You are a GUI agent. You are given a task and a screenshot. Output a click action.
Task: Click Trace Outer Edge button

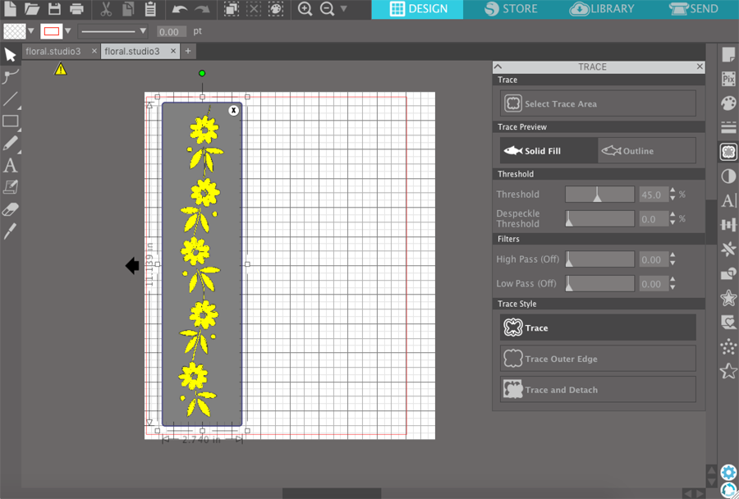point(598,359)
